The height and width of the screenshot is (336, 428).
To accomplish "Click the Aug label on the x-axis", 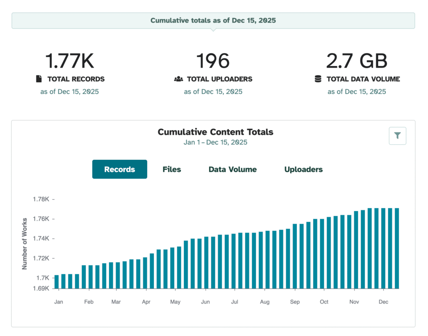I will [x=265, y=302].
